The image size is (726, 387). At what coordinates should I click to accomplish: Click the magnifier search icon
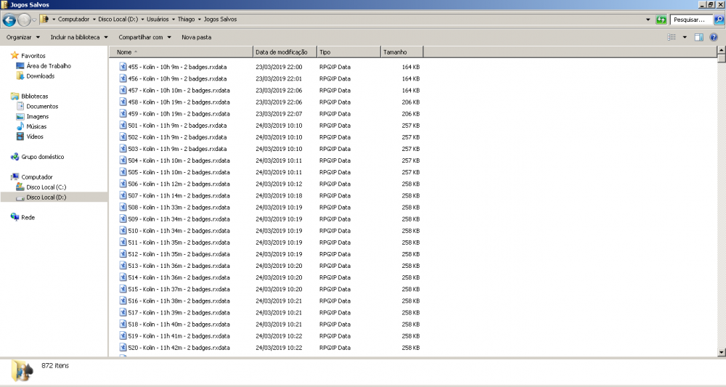(x=719, y=20)
